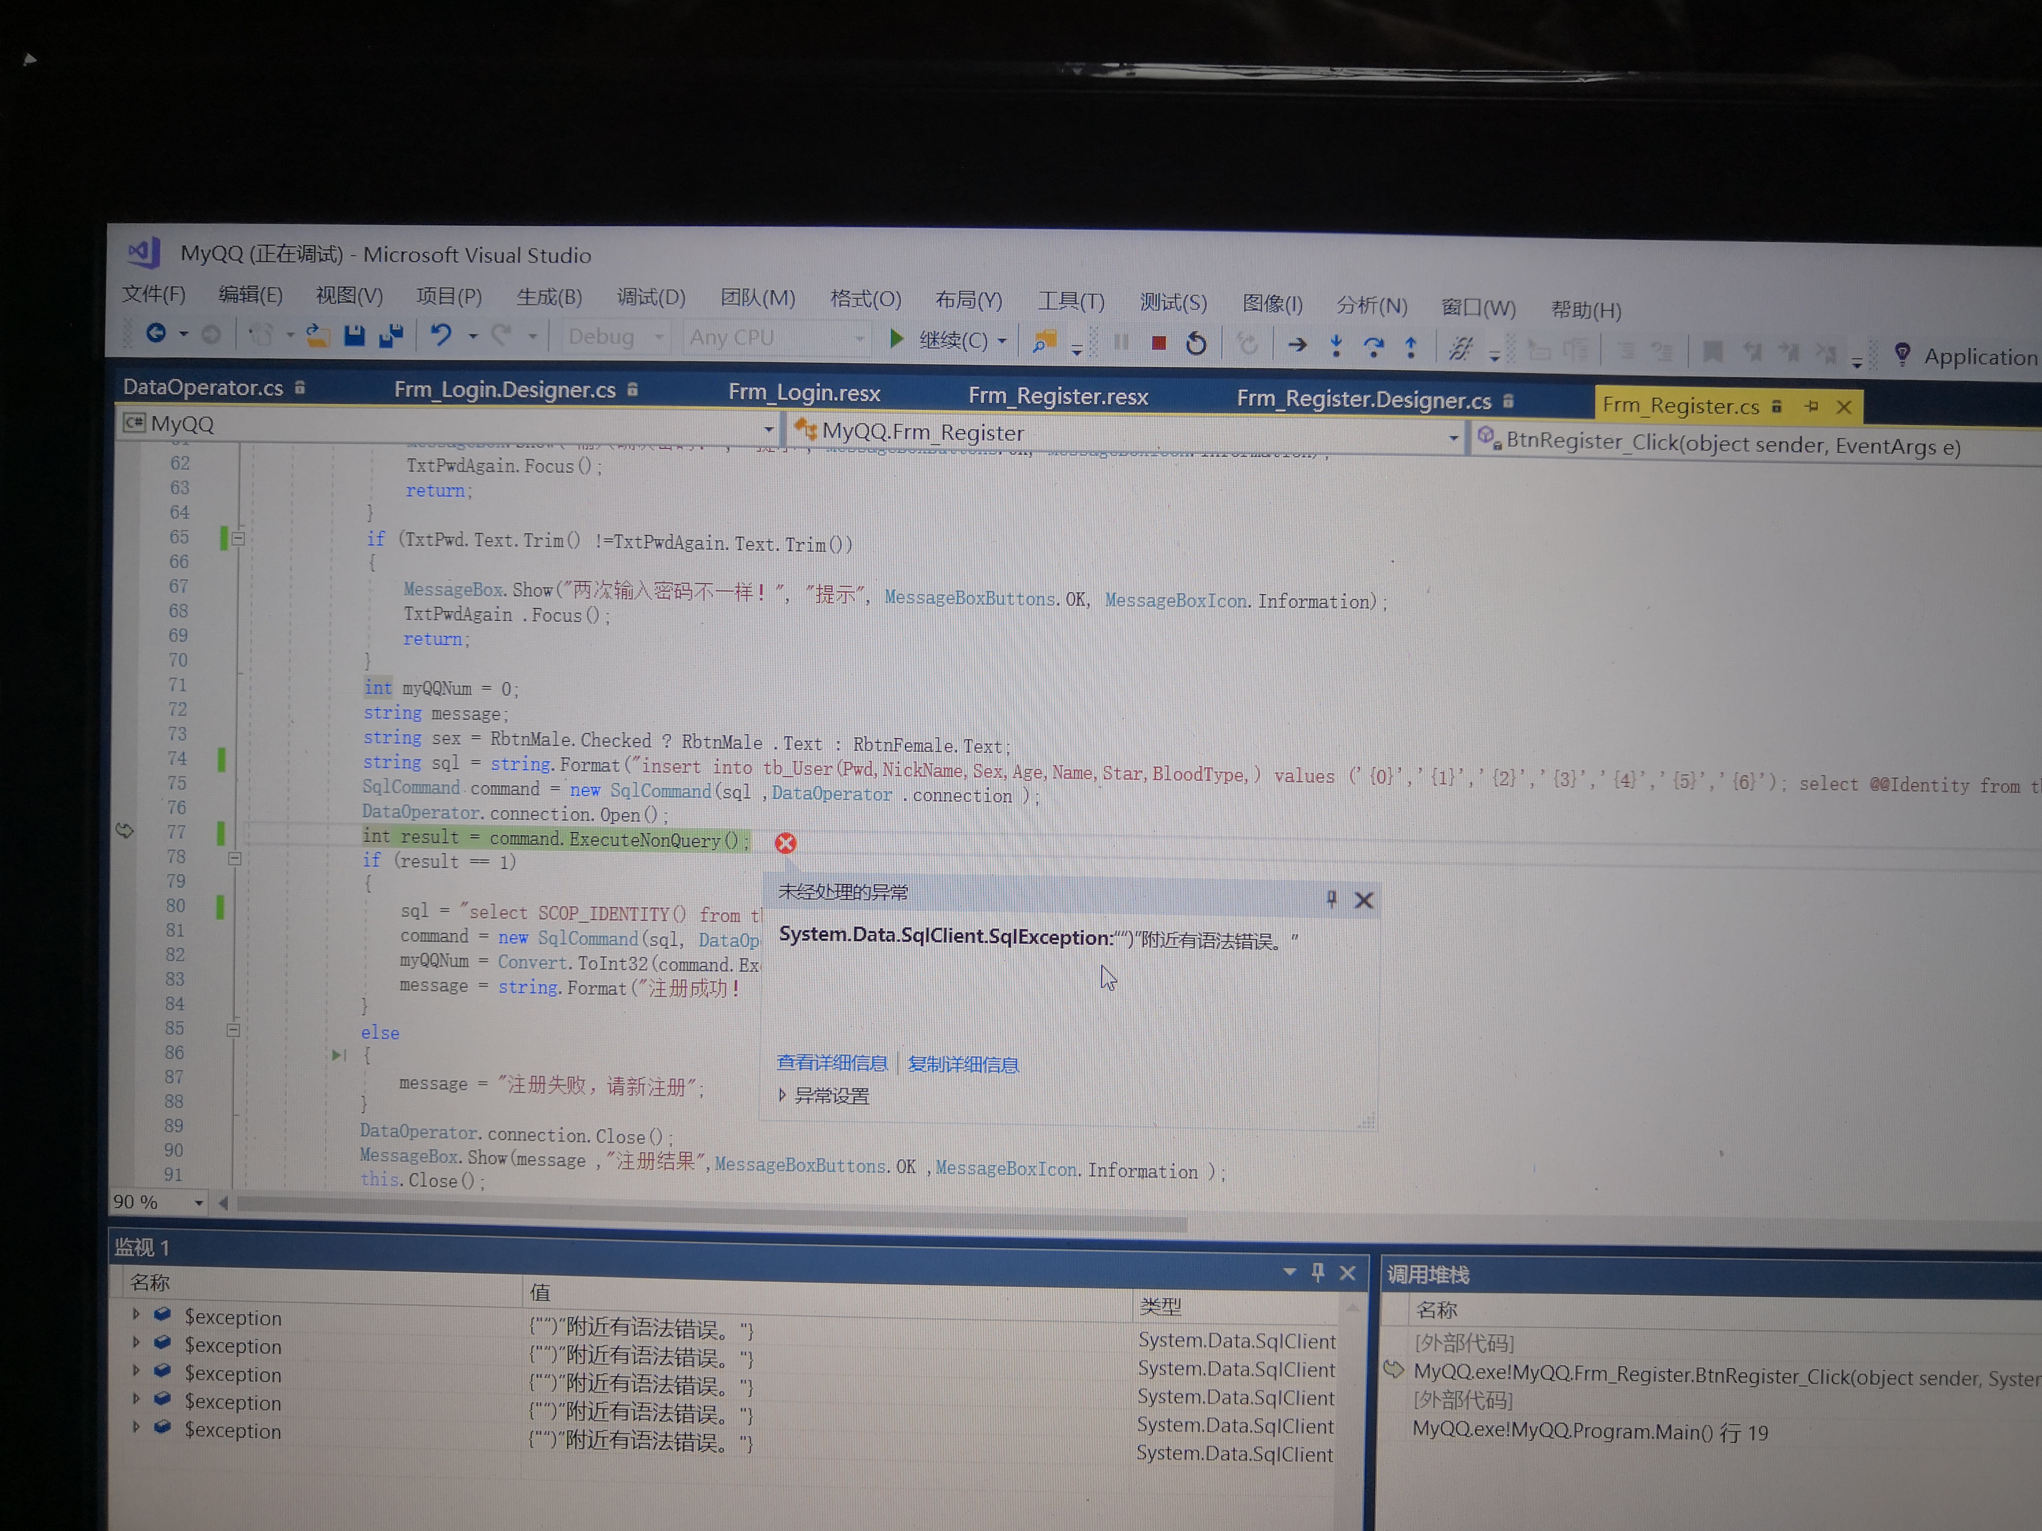
Task: Click the navigate backward arrow icon
Action: 156,332
